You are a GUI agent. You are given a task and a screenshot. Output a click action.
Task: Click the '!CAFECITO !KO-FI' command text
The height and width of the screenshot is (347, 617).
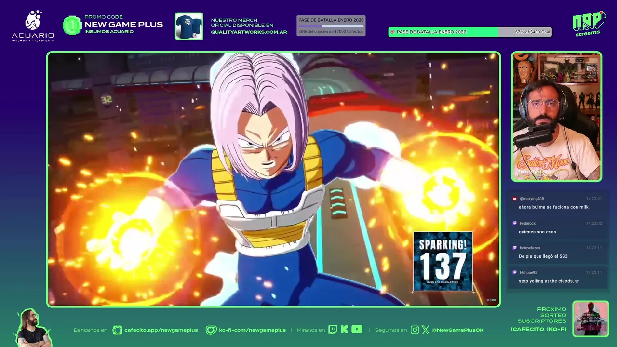tap(538, 329)
